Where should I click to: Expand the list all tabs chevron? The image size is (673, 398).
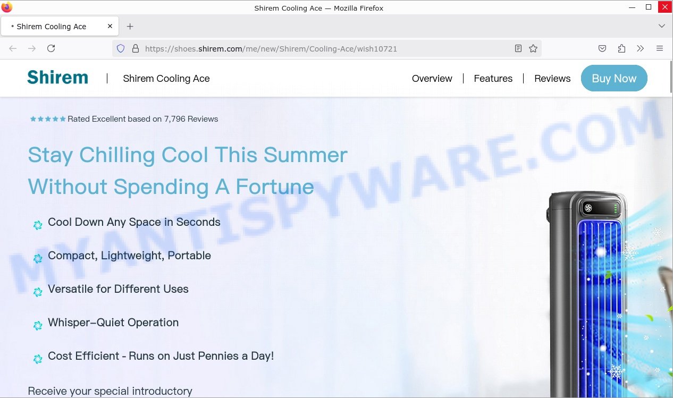[662, 26]
